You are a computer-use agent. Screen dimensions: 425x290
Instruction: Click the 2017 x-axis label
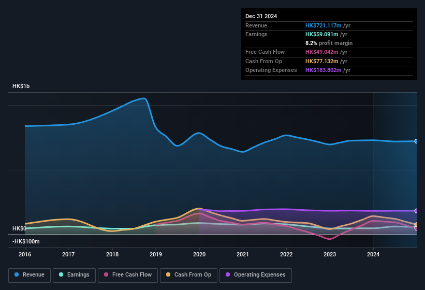(68, 254)
